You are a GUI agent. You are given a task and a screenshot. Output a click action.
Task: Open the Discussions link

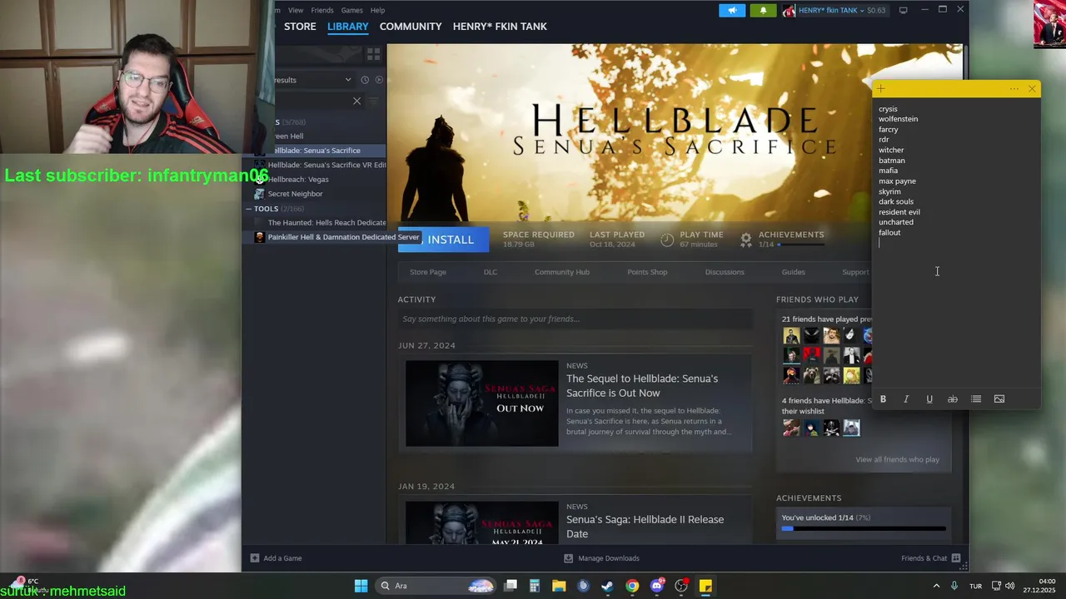(725, 272)
